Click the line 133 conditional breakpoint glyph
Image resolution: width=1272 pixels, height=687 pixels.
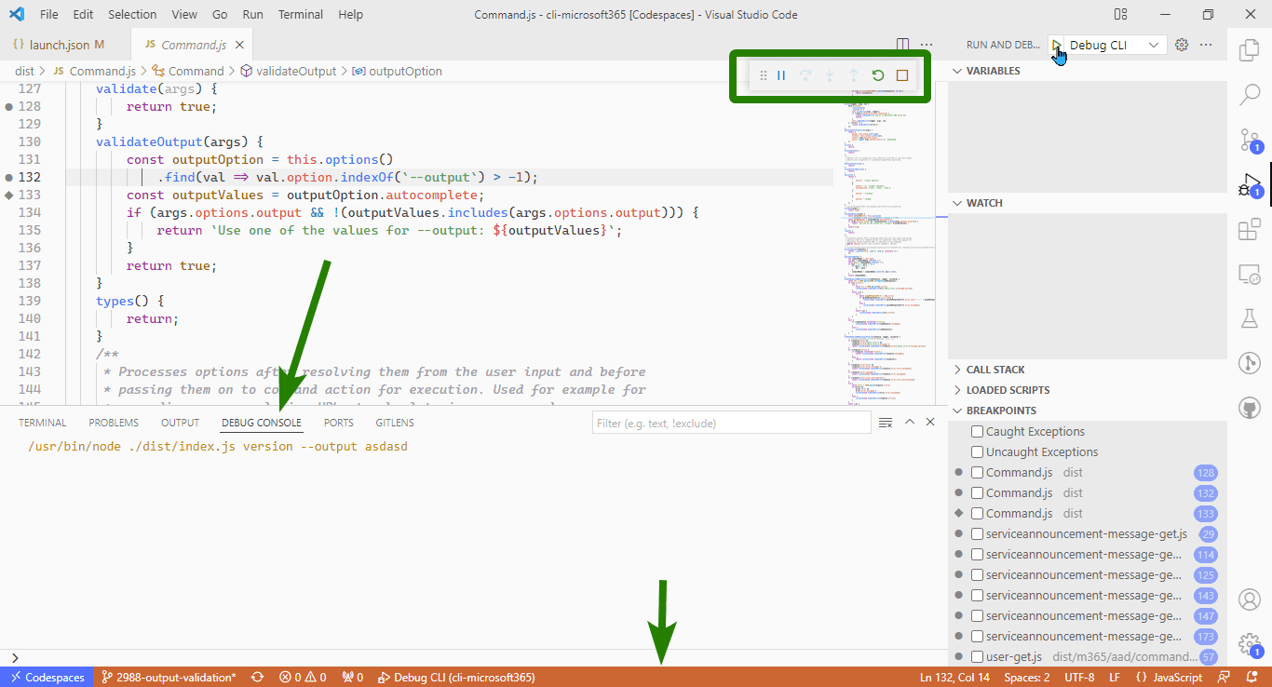pyautogui.click(x=9, y=195)
